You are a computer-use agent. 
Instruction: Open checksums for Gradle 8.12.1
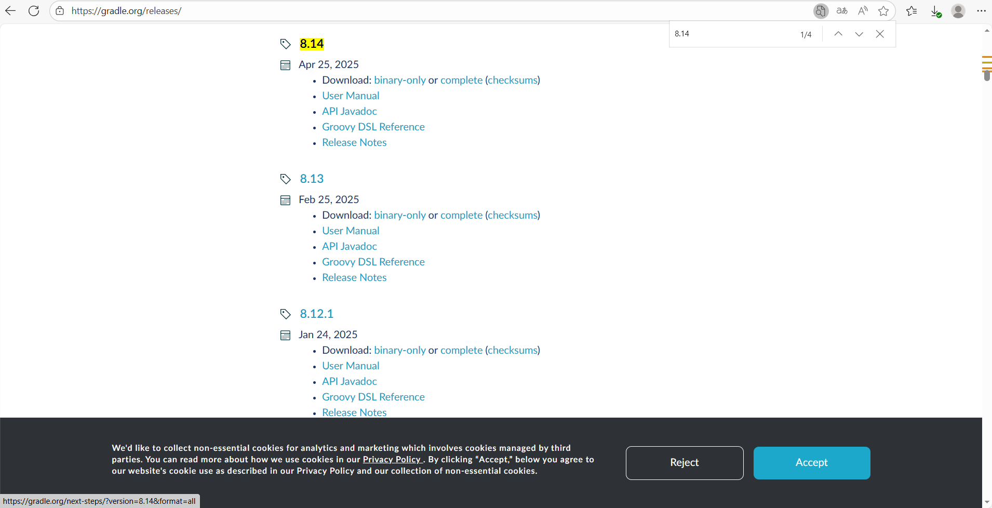pos(513,350)
